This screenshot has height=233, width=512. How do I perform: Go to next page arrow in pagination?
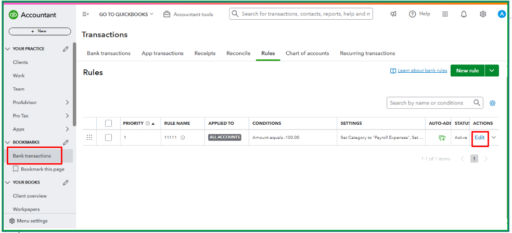point(486,159)
